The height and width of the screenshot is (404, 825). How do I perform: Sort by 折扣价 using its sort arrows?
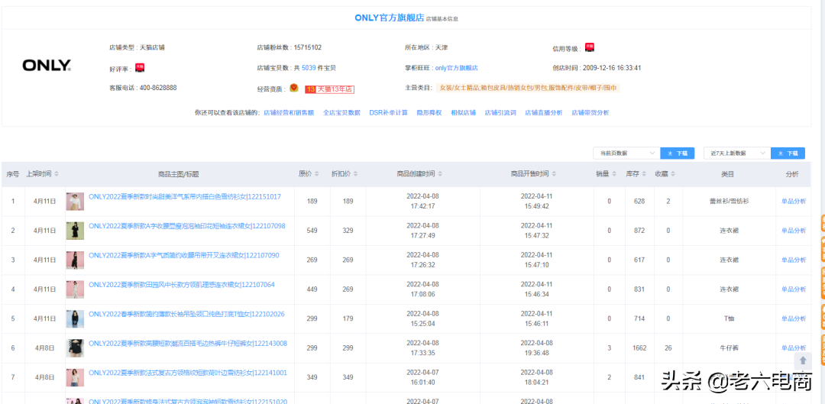coord(355,174)
